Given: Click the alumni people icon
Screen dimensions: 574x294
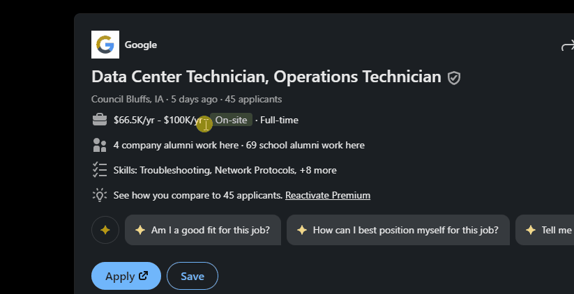Looking at the screenshot, I should coord(99,145).
